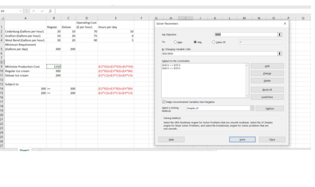Select column B header
315x187 pixels.
[54, 18]
